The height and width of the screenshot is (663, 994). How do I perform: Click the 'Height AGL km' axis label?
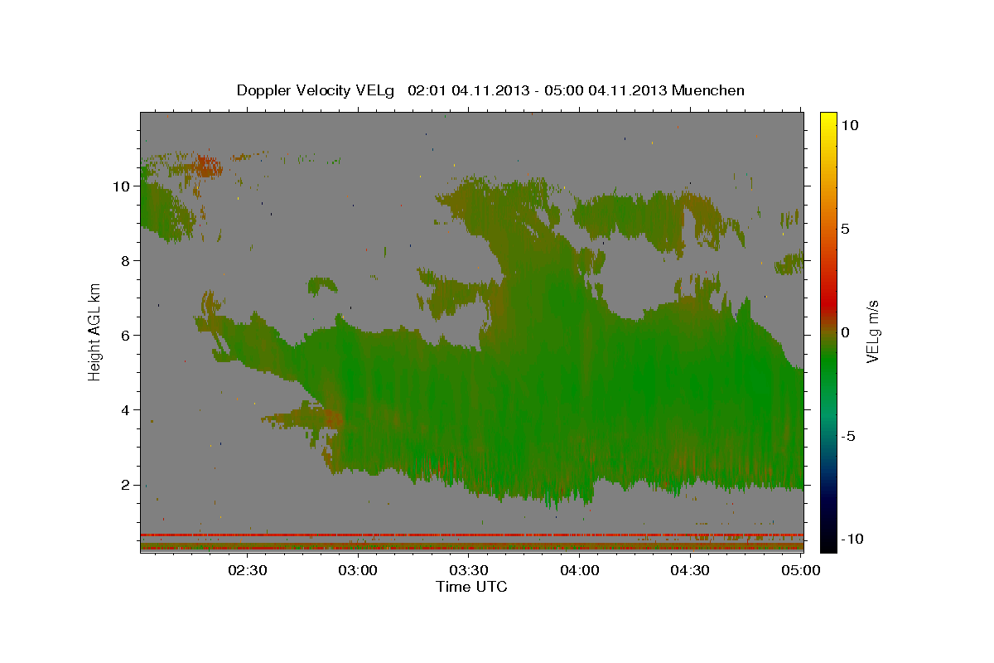click(x=95, y=331)
